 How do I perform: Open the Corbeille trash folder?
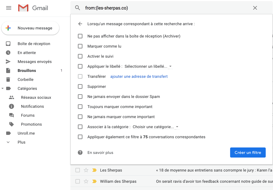pyautogui.click(x=26, y=79)
